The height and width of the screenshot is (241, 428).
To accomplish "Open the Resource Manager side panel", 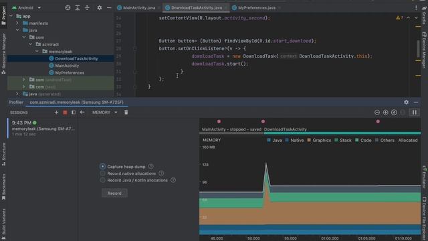I will [x=3, y=54].
